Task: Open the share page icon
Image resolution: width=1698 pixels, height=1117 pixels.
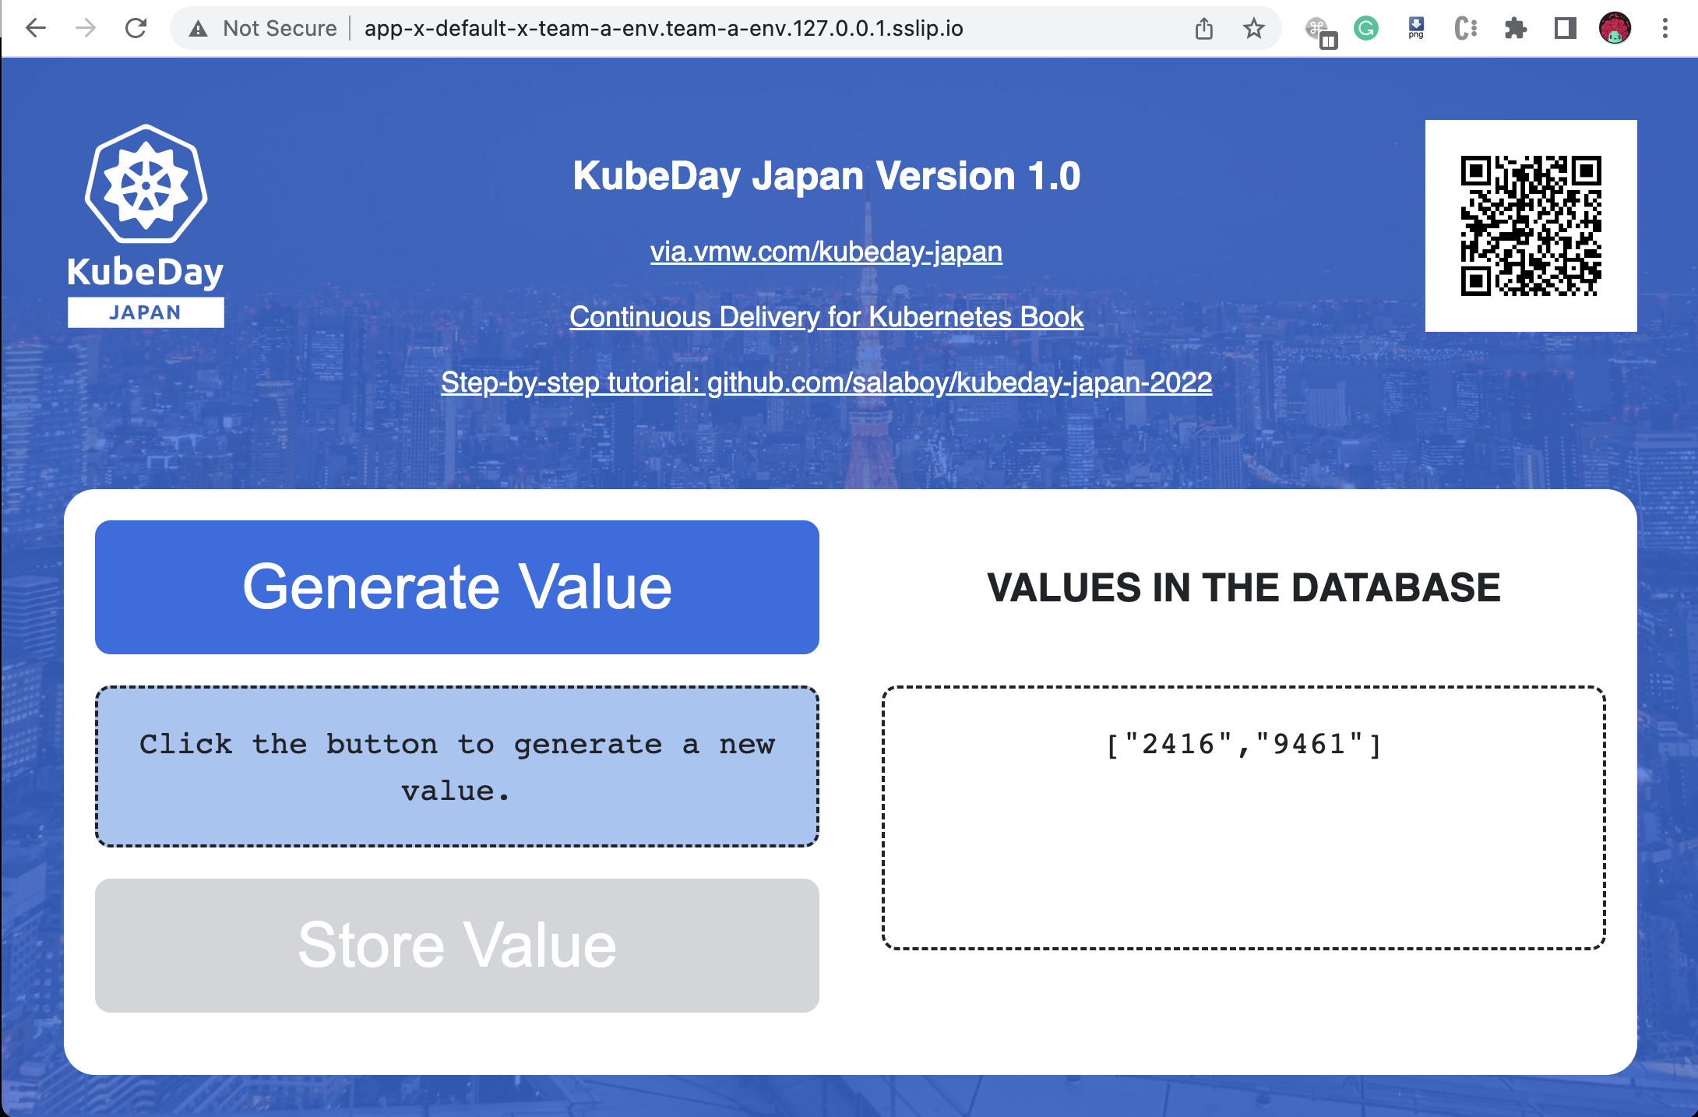Action: pyautogui.click(x=1204, y=29)
